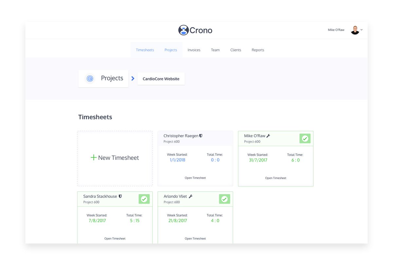393x265 pixels.
Task: Click total time 5:15 for Sandra Stackhouse
Action: click(x=135, y=220)
